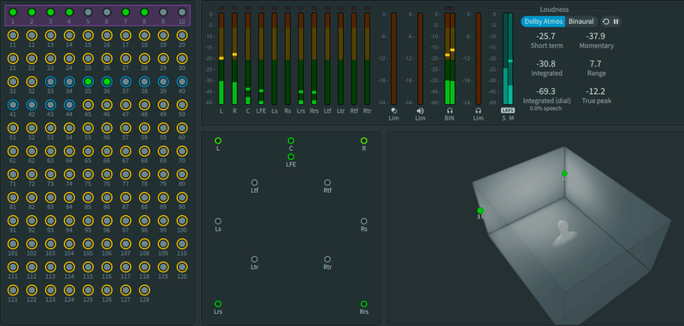Viewport: 684px width, 326px height.
Task: Click the Lrs speaker in room layout
Action: click(x=218, y=304)
